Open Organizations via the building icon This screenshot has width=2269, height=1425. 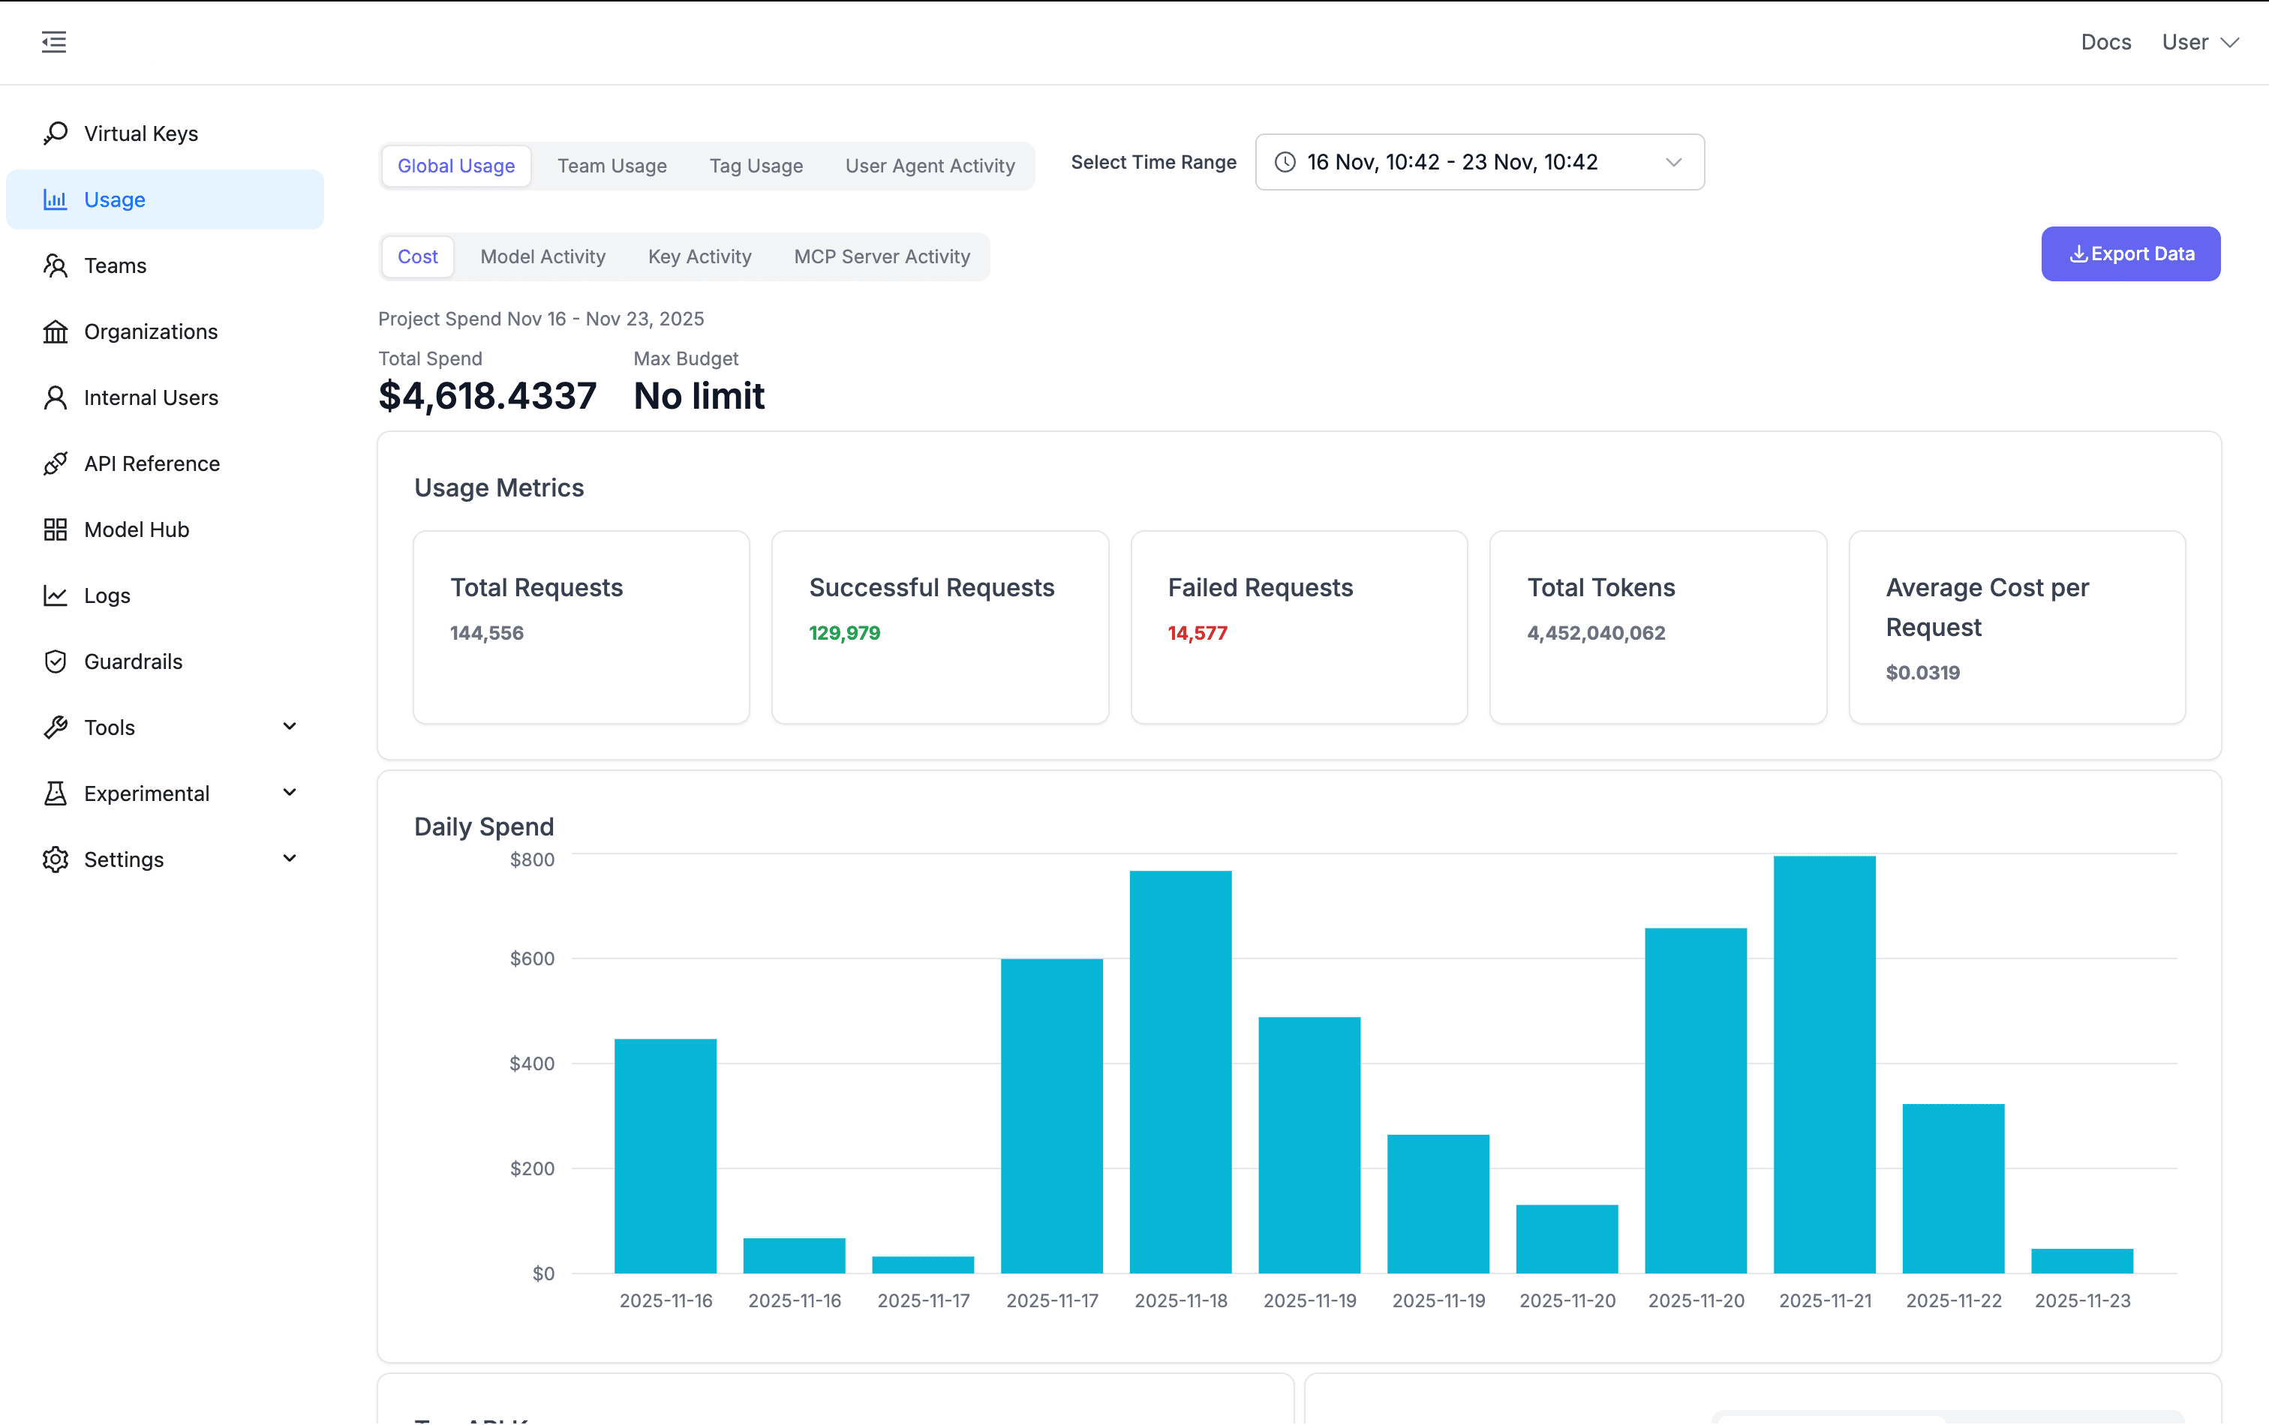55,331
